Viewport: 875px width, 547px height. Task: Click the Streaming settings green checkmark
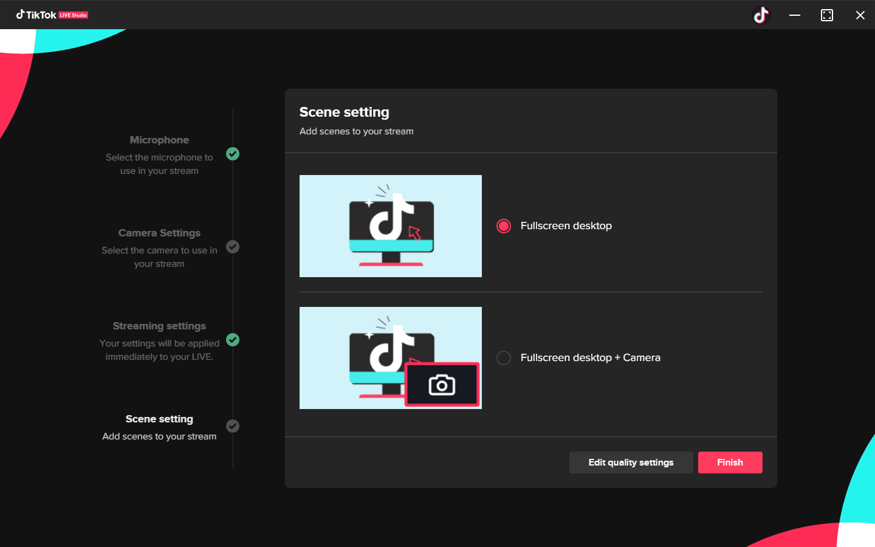point(233,340)
